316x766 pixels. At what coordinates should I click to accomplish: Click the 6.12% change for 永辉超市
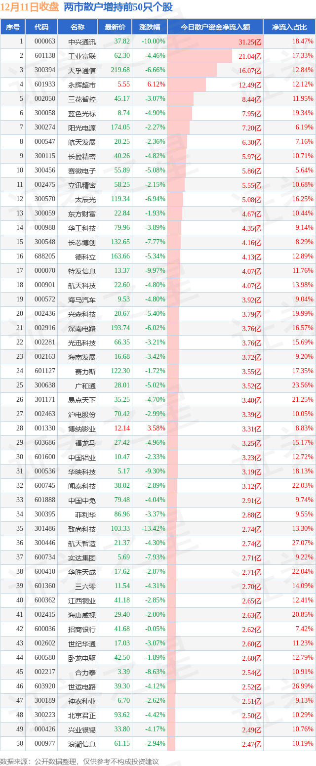tap(156, 85)
